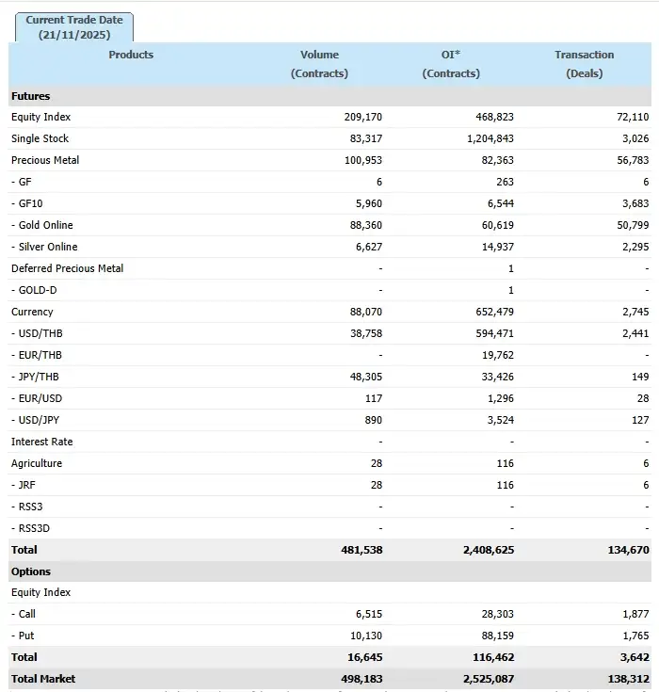Viewport: 659px width, 692px height.
Task: Select the Futures section heading
Action: pos(31,96)
